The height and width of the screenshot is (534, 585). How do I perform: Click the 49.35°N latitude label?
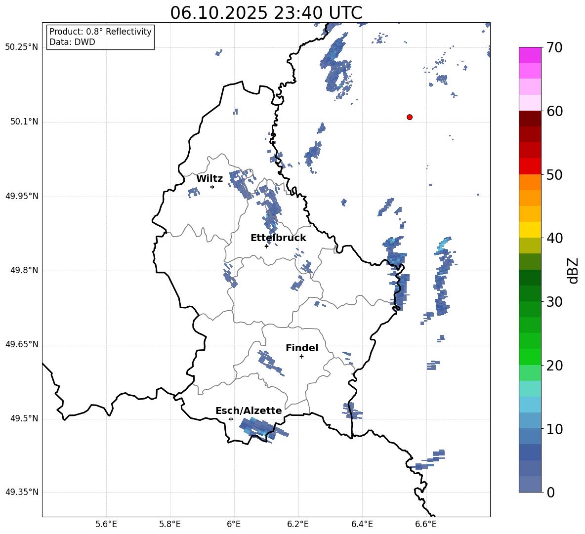coord(22,492)
